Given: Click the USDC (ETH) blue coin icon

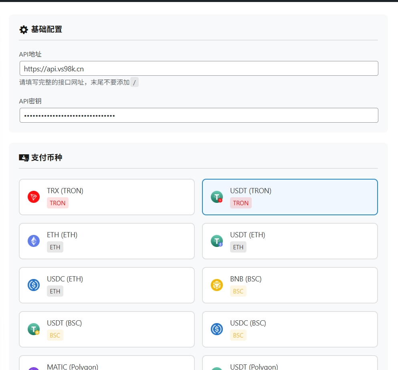Looking at the screenshot, I should point(34,285).
